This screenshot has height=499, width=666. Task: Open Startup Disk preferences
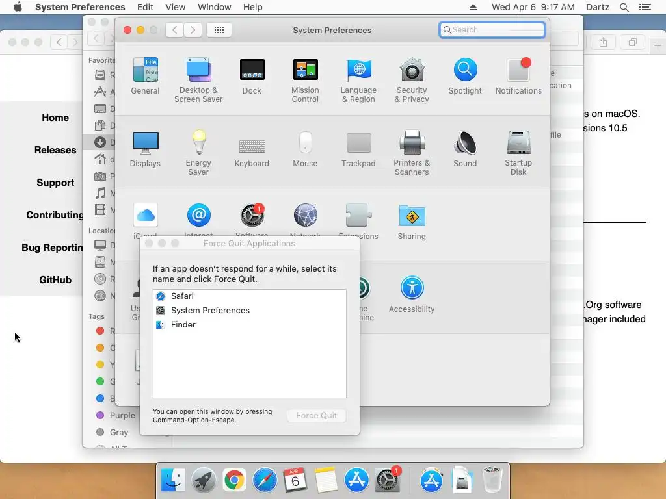tap(518, 153)
